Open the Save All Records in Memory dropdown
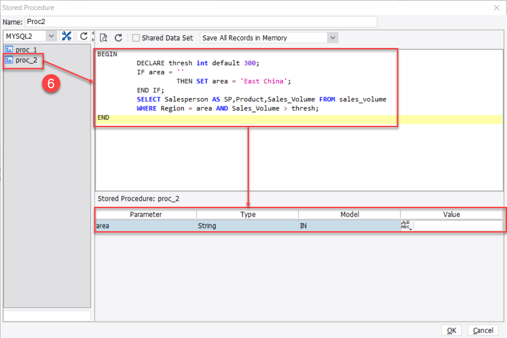Image resolution: width=507 pixels, height=338 pixels. (332, 38)
